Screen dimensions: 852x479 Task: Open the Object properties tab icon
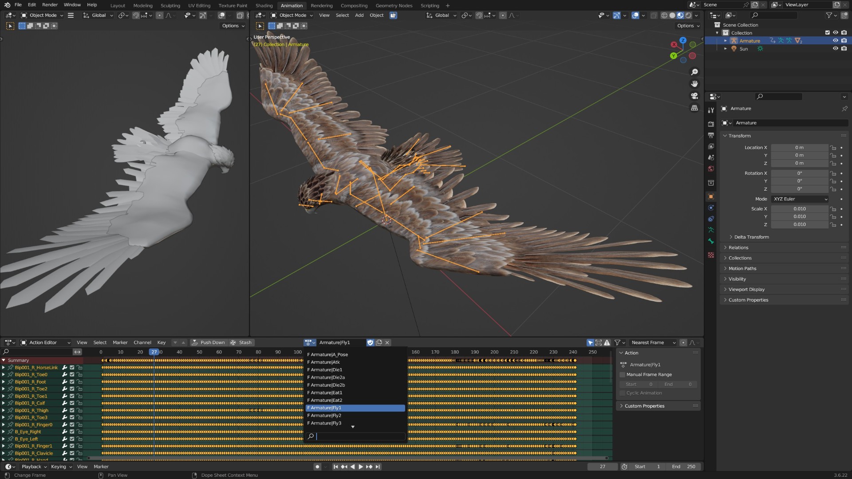pyautogui.click(x=711, y=196)
